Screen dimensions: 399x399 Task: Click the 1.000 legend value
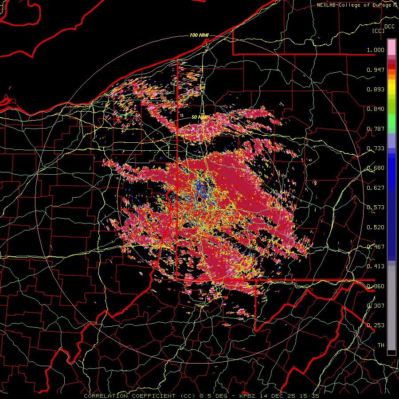point(376,50)
